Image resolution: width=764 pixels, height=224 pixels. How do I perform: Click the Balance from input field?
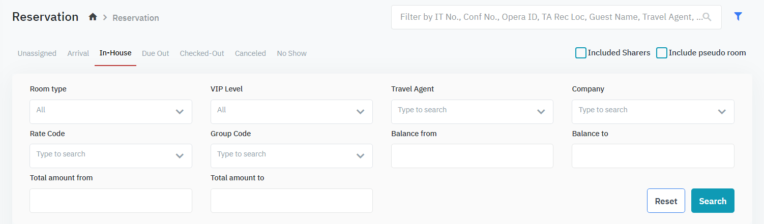pos(472,156)
